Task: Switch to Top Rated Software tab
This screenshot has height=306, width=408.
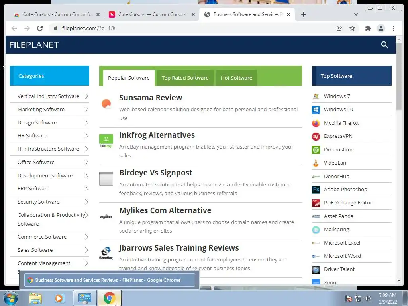Action: tap(185, 78)
